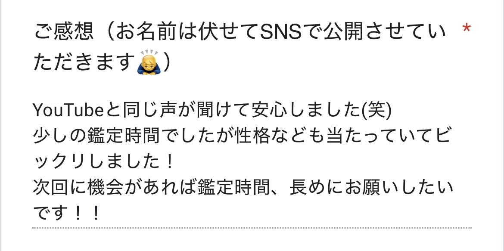The height and width of the screenshot is (251, 504).
Task: Click the gray left edge of the form card
Action: click(0, 125)
